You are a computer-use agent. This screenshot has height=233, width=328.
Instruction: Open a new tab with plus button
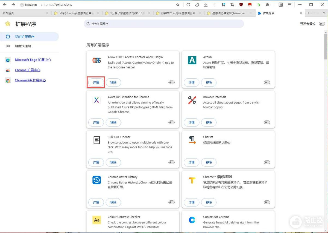[x=309, y=13]
